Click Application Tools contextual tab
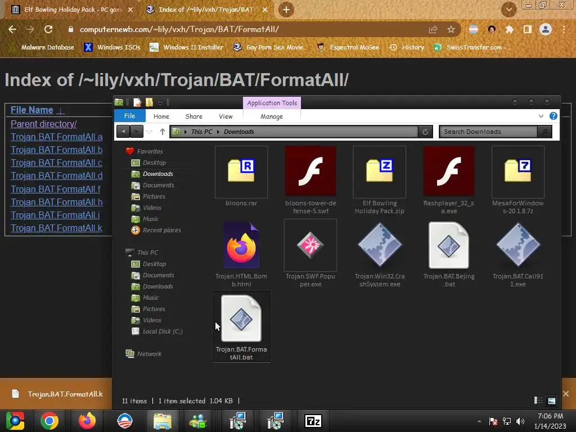This screenshot has width=576, height=432. [x=272, y=103]
